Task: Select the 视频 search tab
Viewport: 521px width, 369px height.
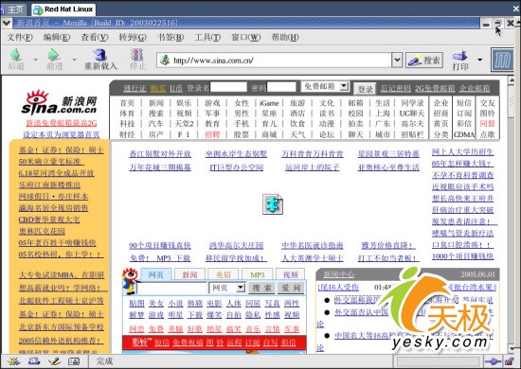Action: click(x=291, y=274)
